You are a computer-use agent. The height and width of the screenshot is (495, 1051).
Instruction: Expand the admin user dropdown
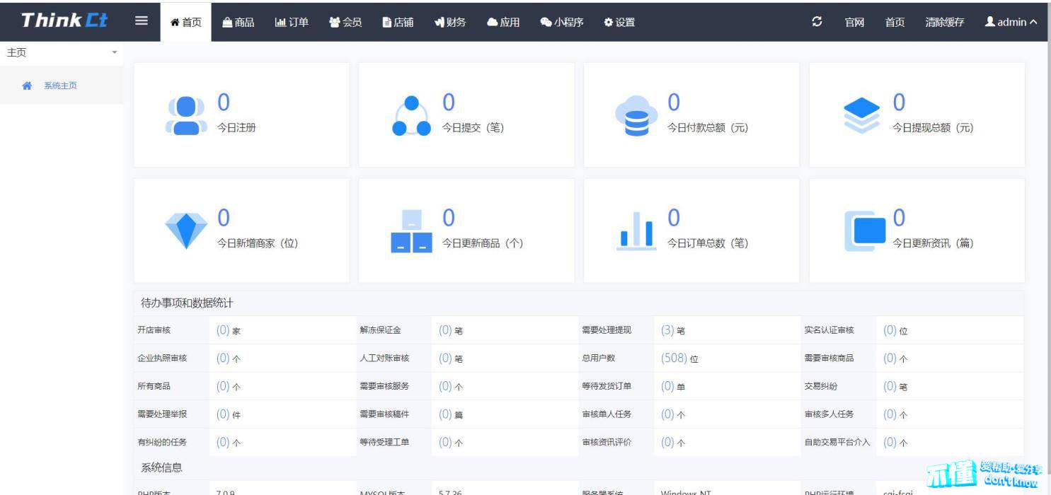point(1011,22)
